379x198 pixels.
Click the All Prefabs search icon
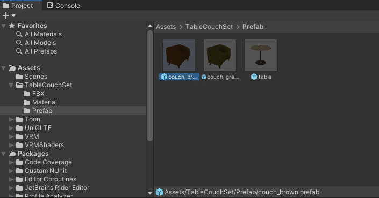(x=19, y=51)
